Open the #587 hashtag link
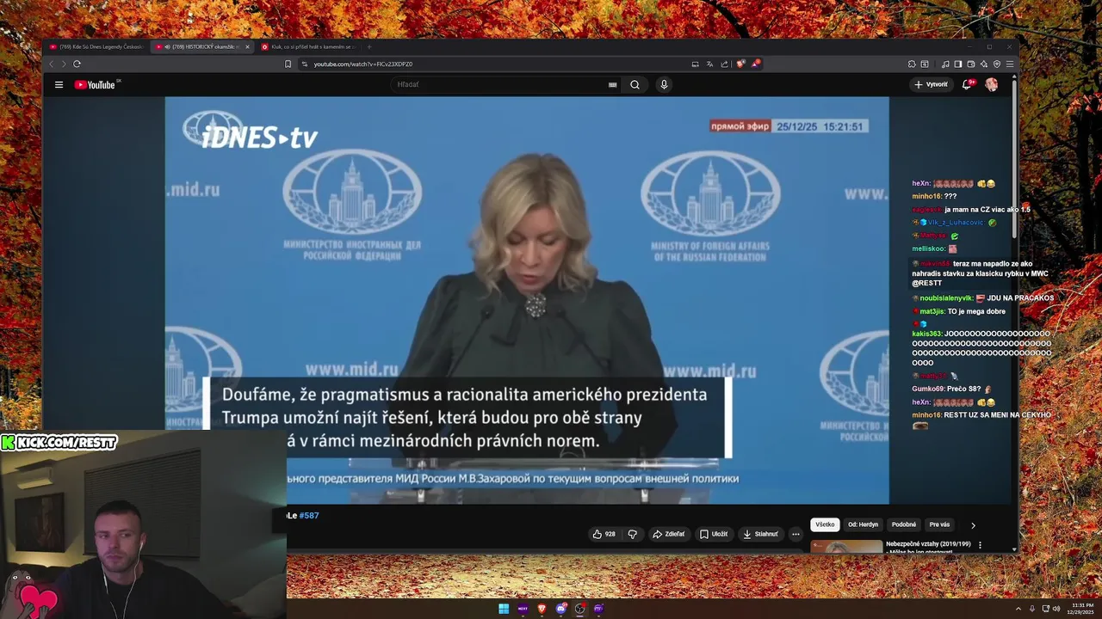The width and height of the screenshot is (1102, 619). coord(309,516)
